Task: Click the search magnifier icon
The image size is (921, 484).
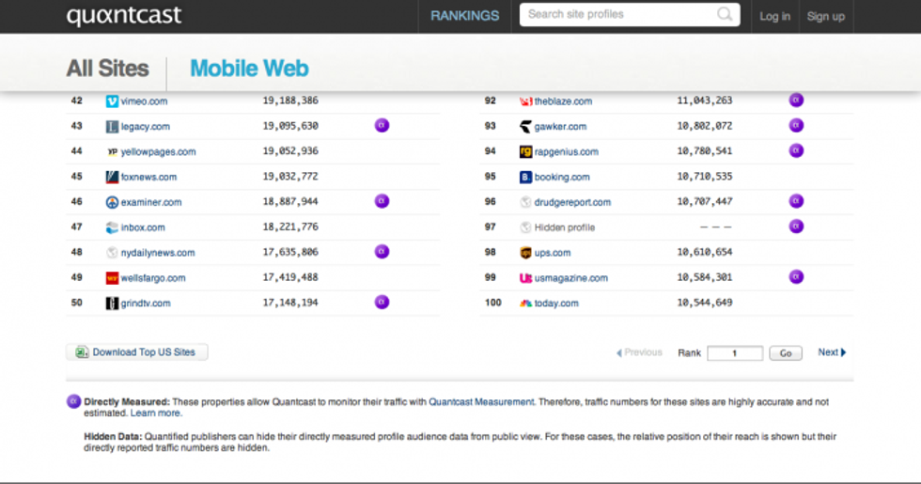Action: tap(725, 14)
